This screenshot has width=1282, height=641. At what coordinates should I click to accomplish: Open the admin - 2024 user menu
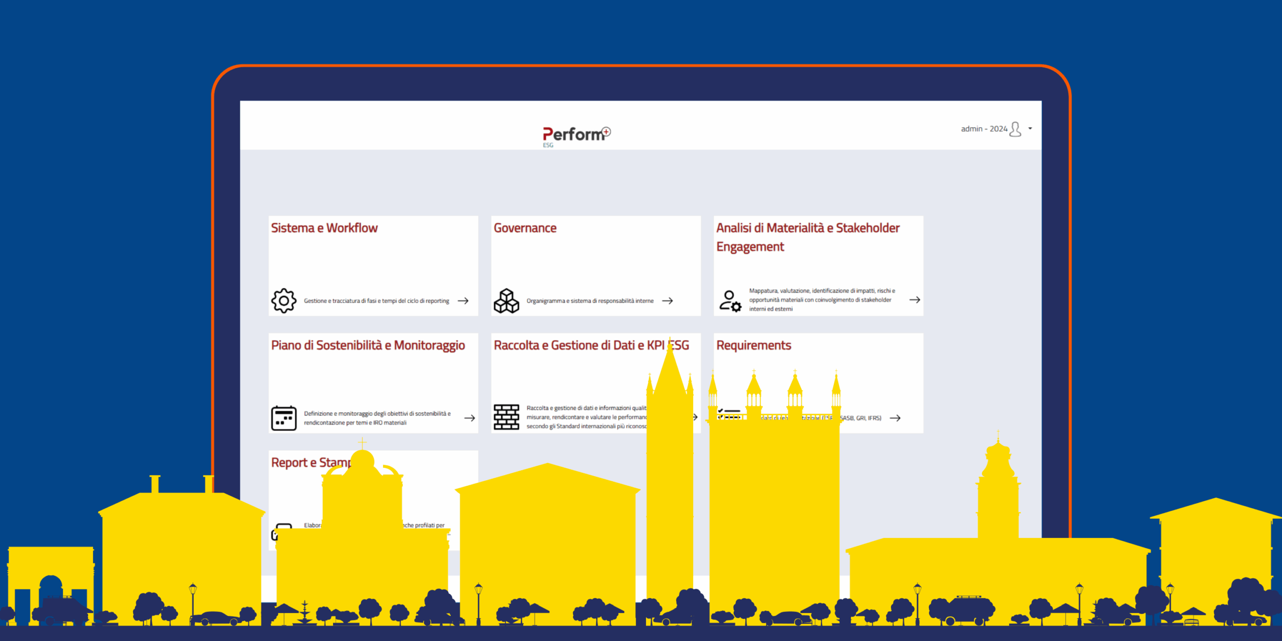point(984,129)
